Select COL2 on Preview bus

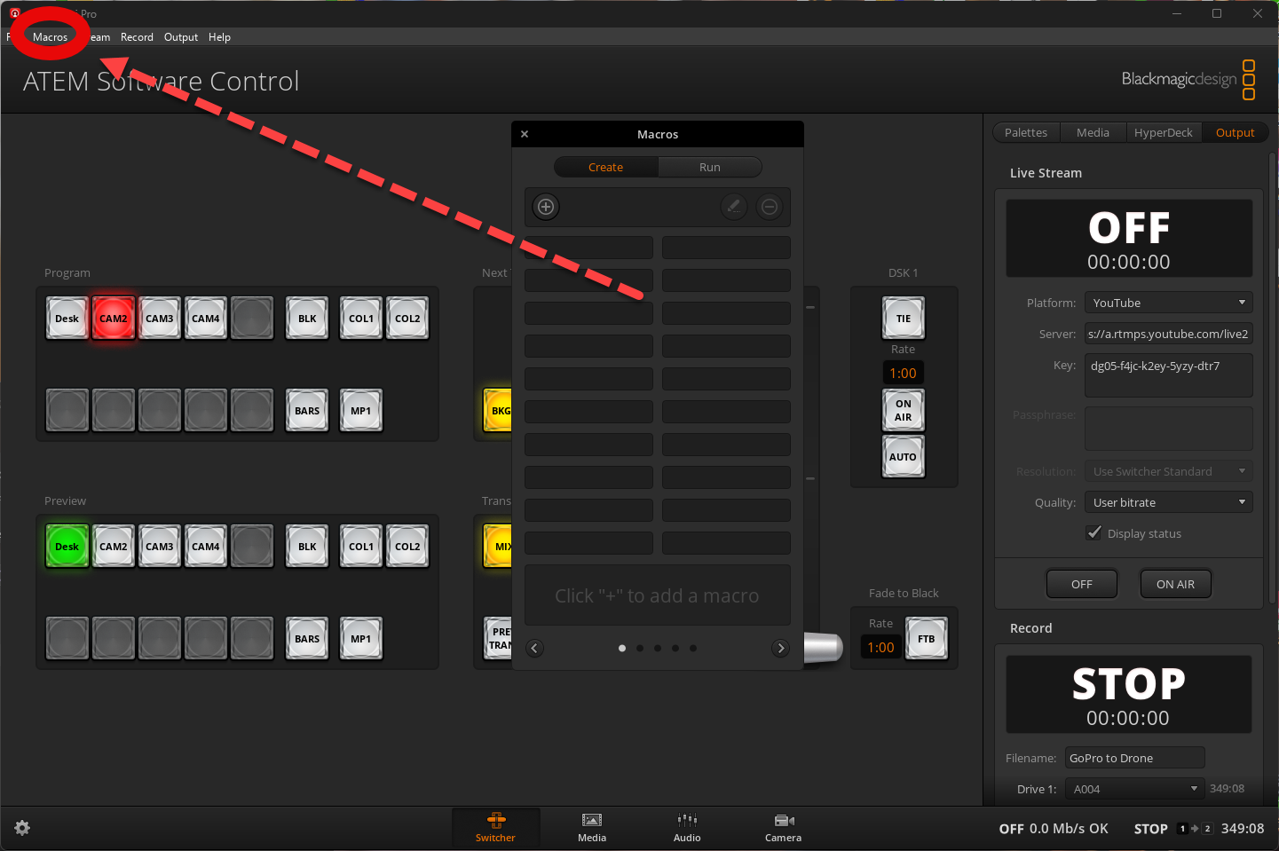(407, 547)
